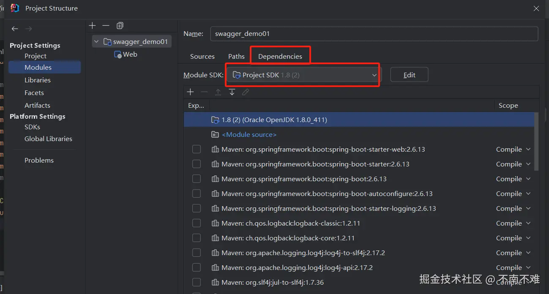This screenshot has height=294, width=549.
Task: Switch to the Dependencies tab
Action: pyautogui.click(x=280, y=56)
